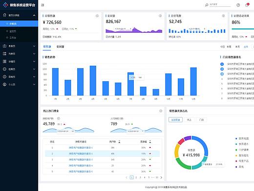The width and height of the screenshot is (254, 191).
Task: Click info icon on online hot search panel
Action: [x=161, y=111]
